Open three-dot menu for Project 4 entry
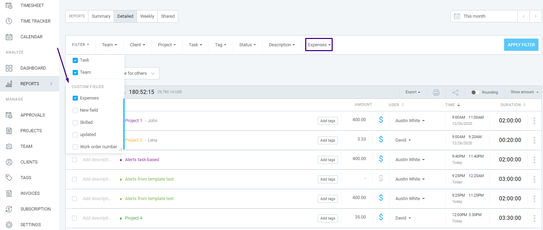The width and height of the screenshot is (543, 230). tap(534, 218)
